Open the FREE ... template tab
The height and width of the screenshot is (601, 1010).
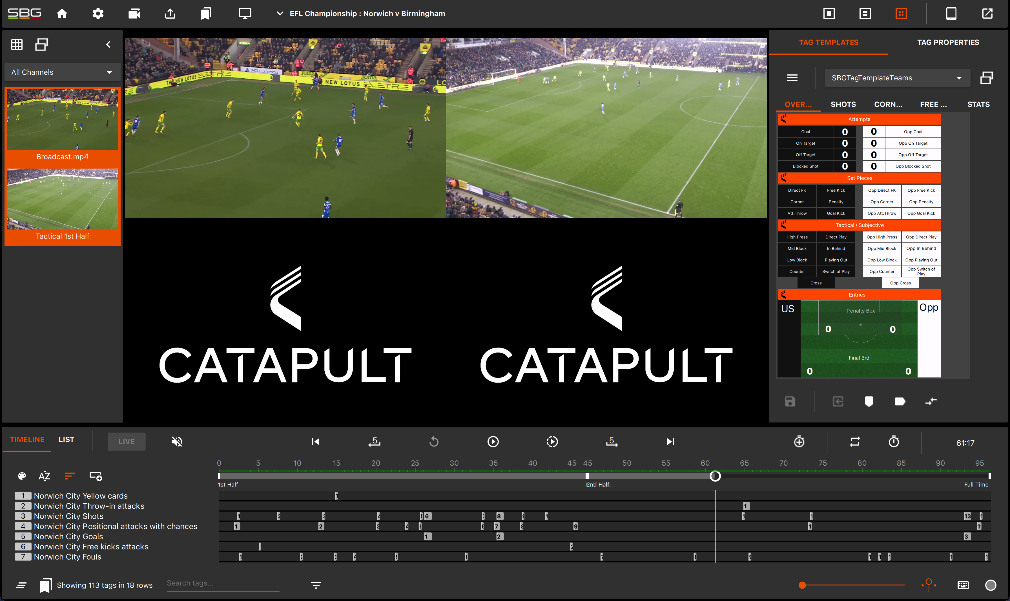click(x=933, y=105)
